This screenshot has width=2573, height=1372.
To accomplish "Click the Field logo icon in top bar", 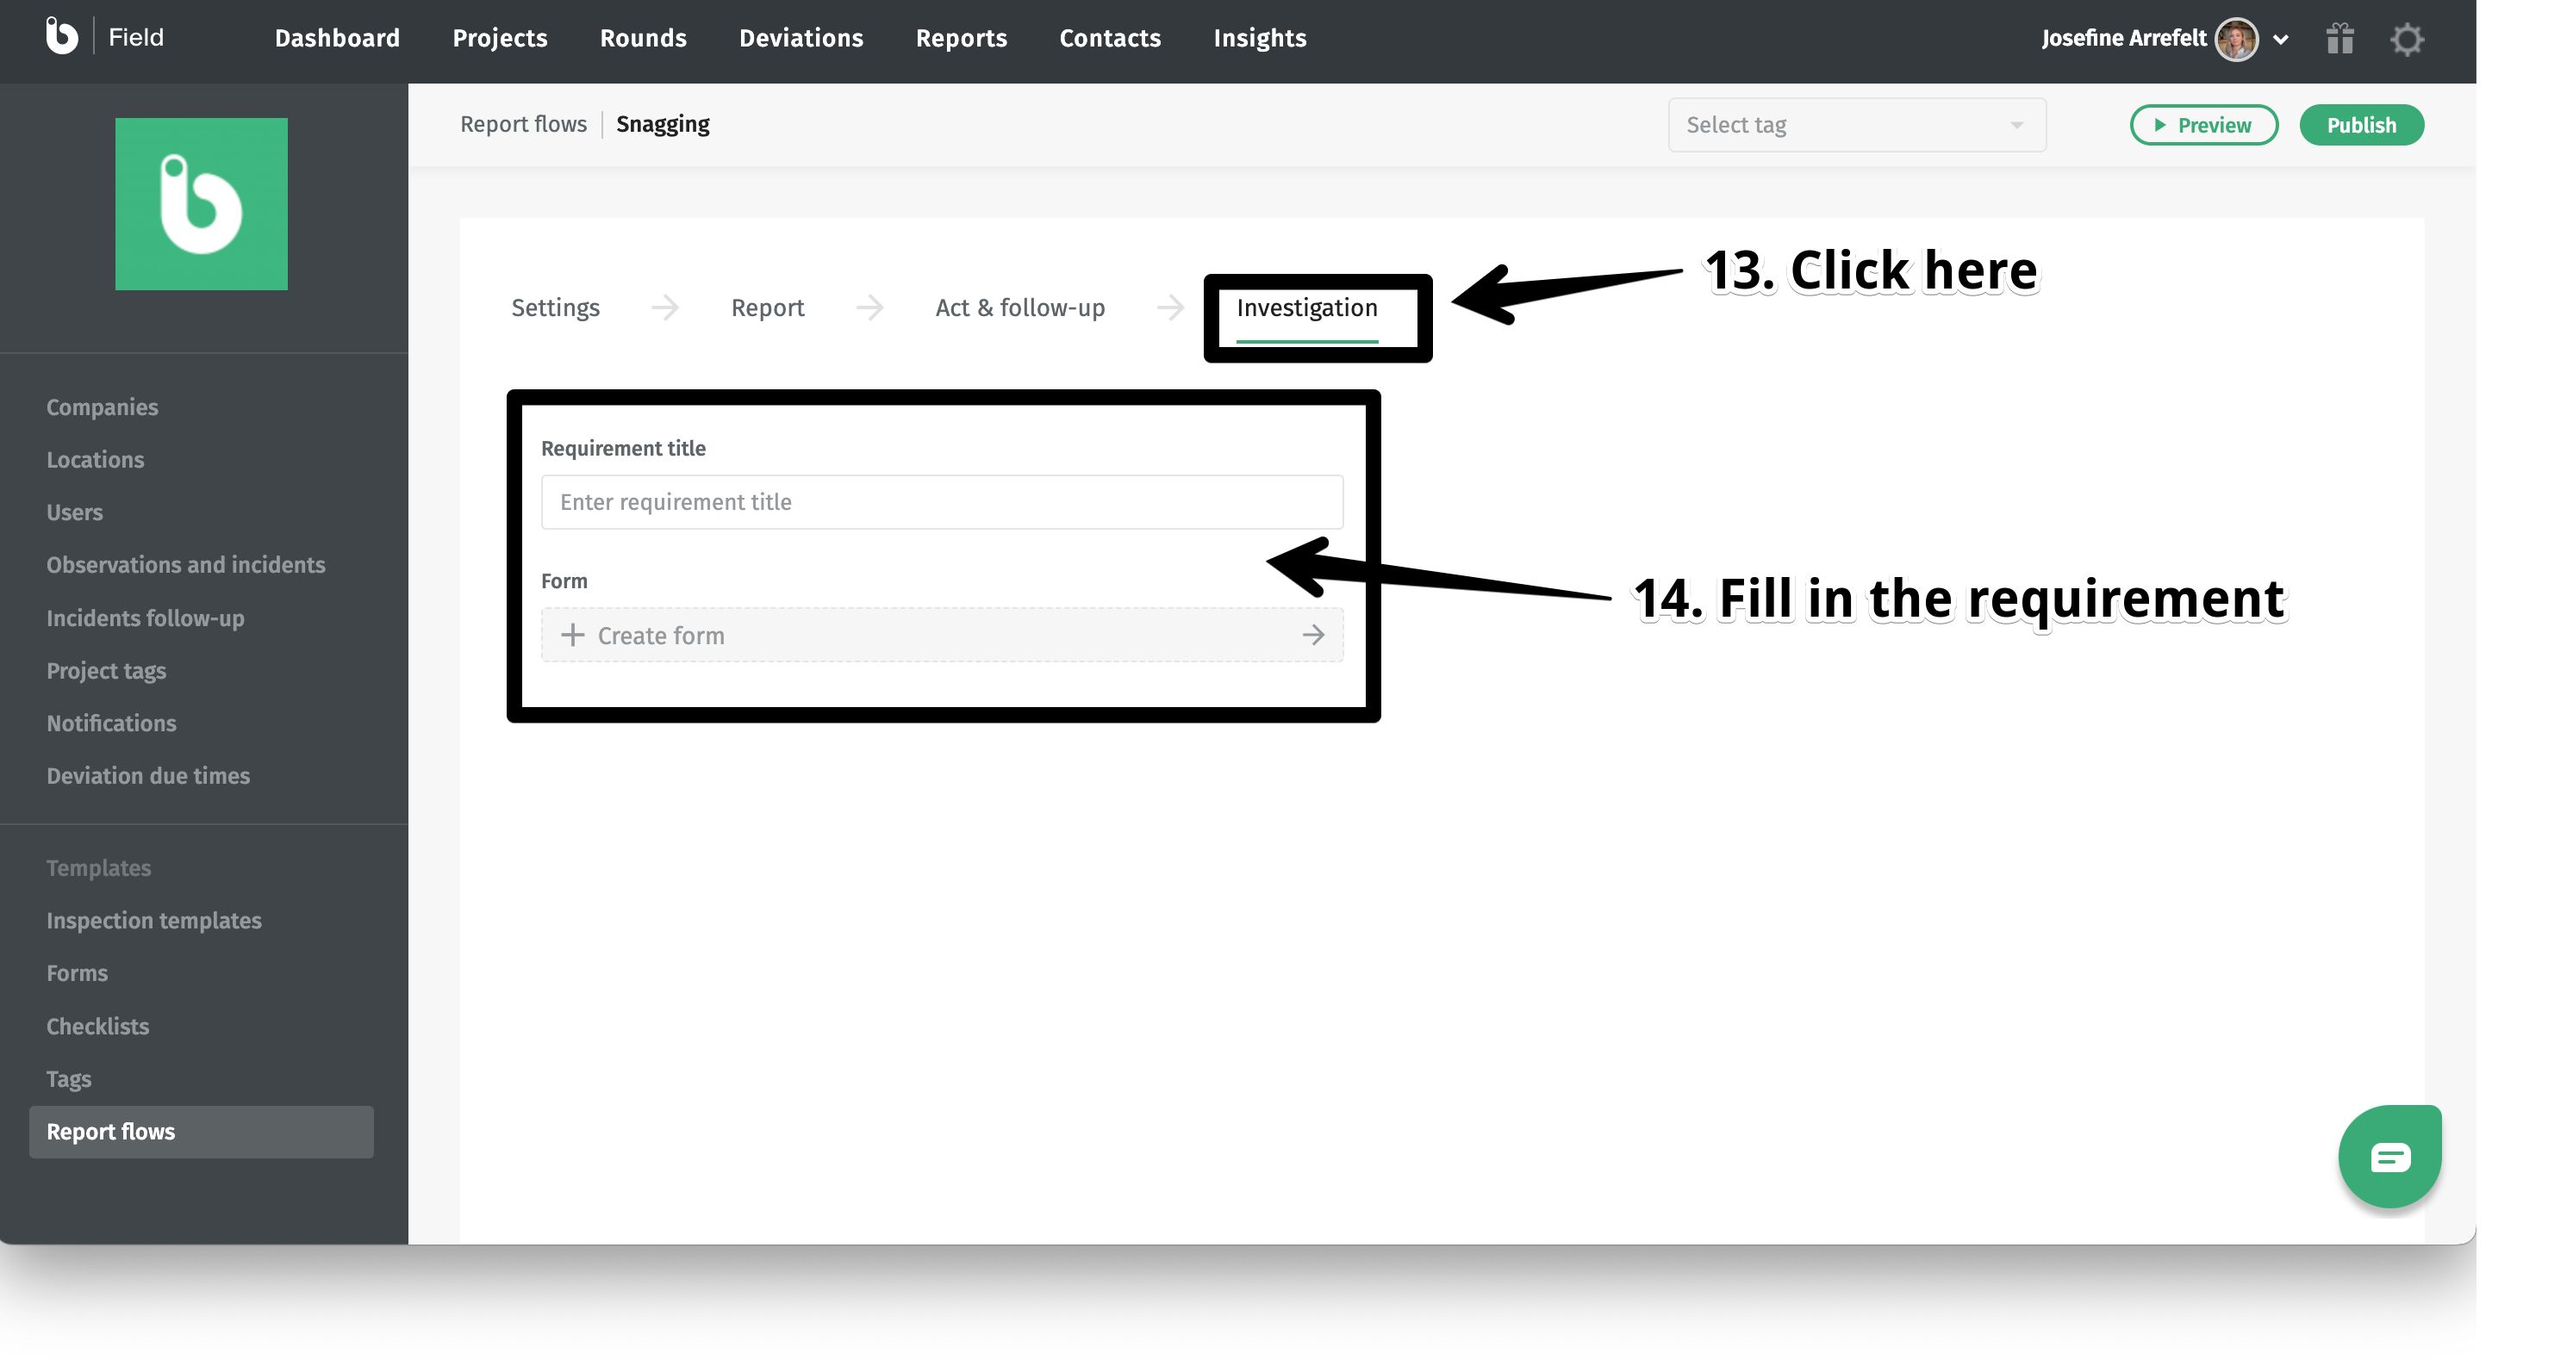I will pyautogui.click(x=61, y=37).
